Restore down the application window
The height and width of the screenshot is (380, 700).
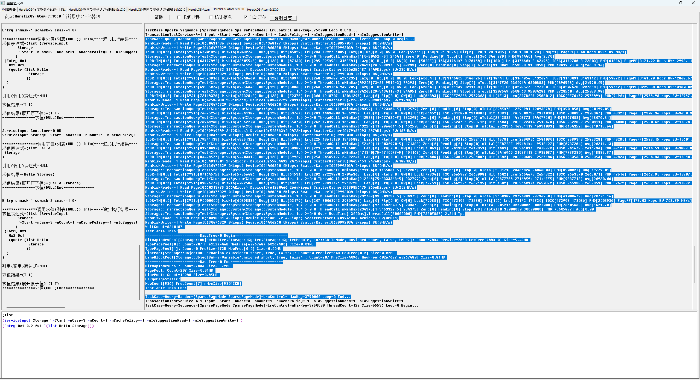681,3
